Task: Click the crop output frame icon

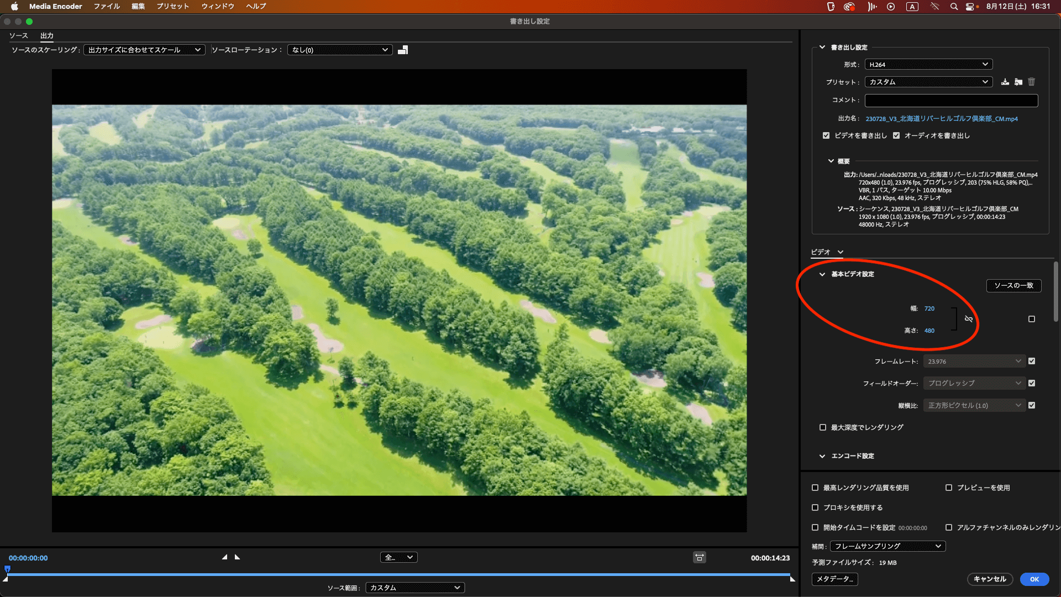Action: pyautogui.click(x=403, y=50)
